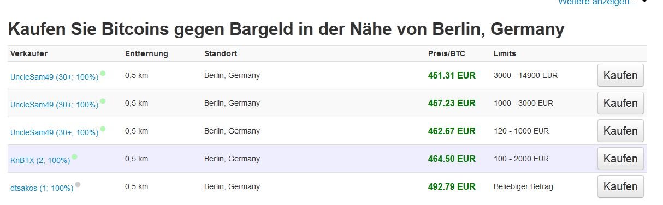Click the Preis/BTC column header
Viewport: 663px width, 205px height.
click(446, 53)
